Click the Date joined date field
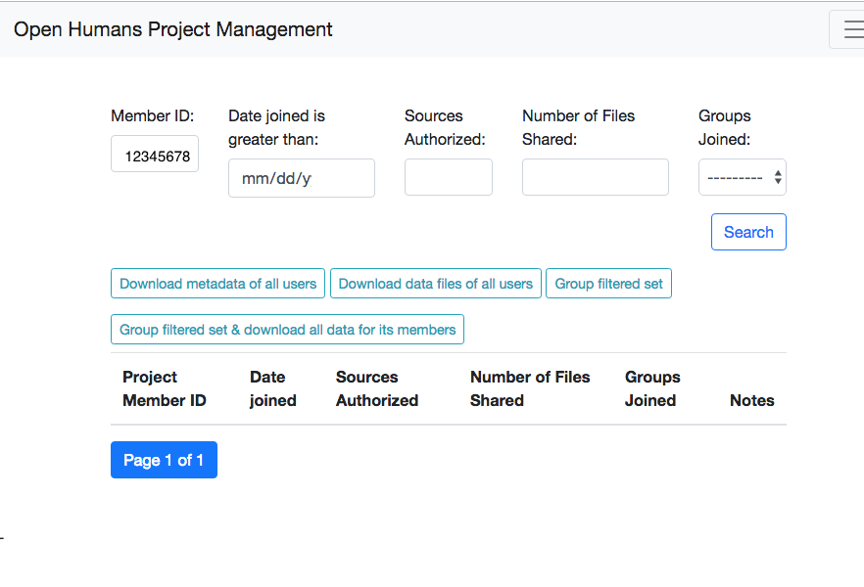Image resolution: width=864 pixels, height=587 pixels. pyautogui.click(x=301, y=178)
